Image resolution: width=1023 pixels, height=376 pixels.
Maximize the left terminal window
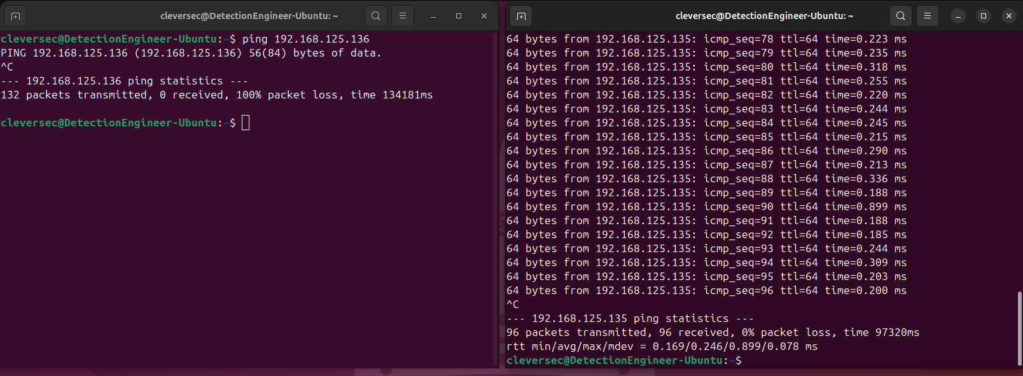click(x=459, y=16)
